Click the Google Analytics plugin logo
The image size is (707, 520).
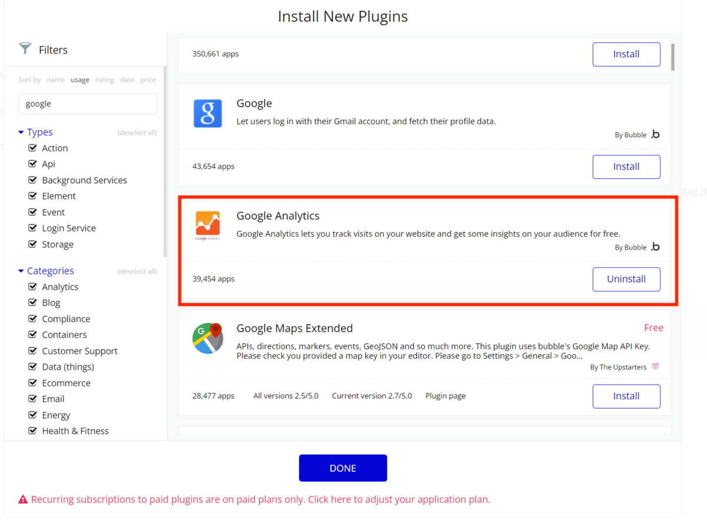point(208,226)
